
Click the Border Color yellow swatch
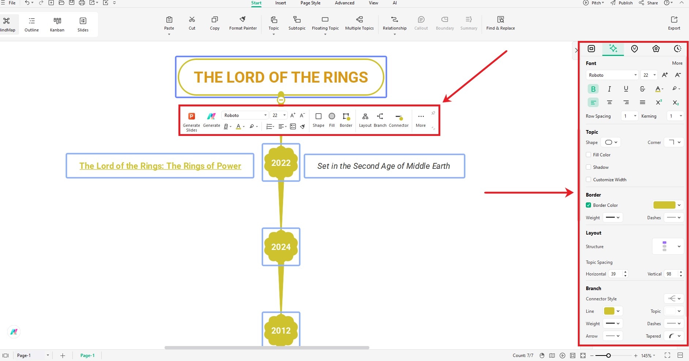[x=664, y=205]
